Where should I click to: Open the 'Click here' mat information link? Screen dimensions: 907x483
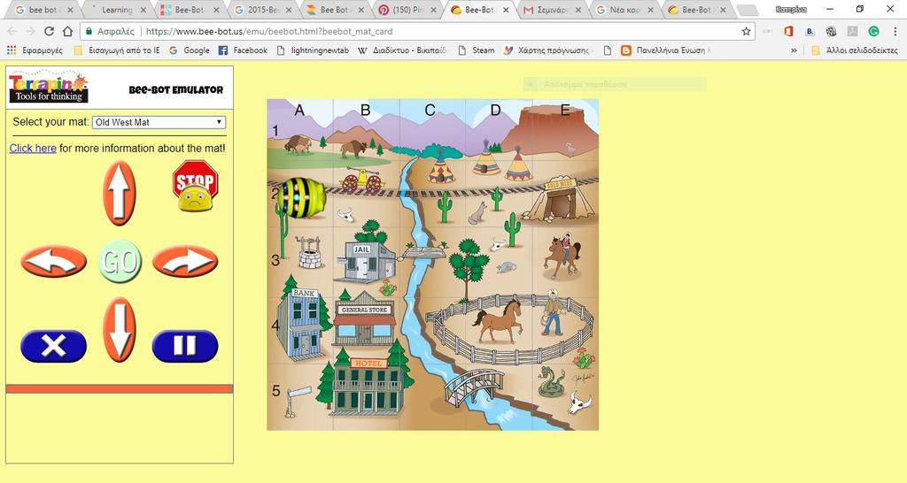coord(33,148)
